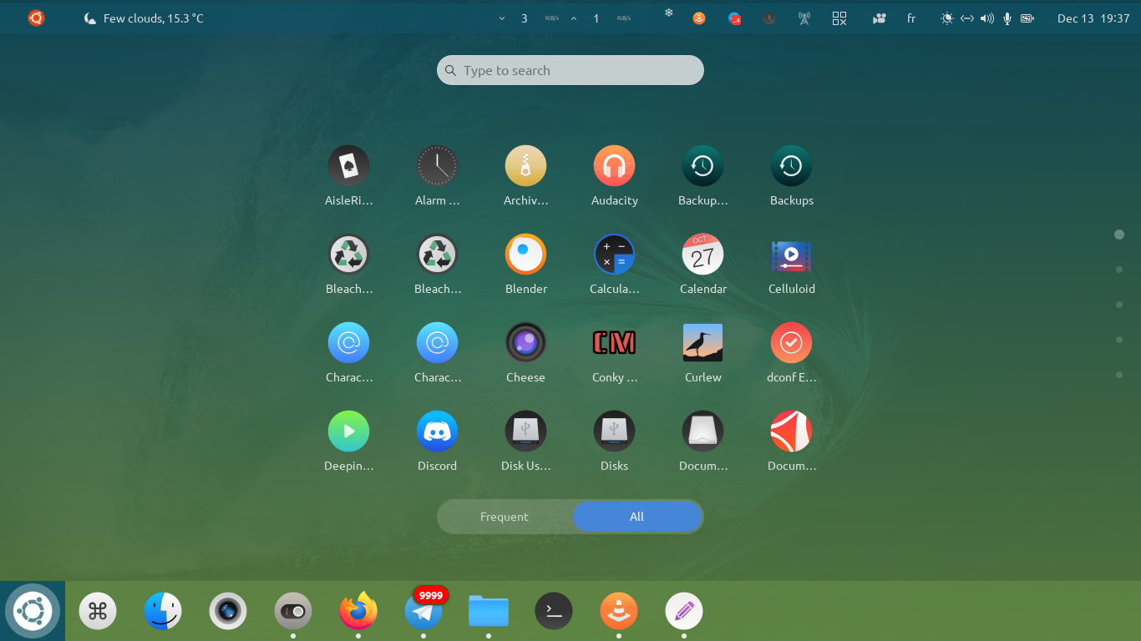Image resolution: width=1141 pixels, height=641 pixels.
Task: Open the camera lens dock icon
Action: (x=228, y=611)
